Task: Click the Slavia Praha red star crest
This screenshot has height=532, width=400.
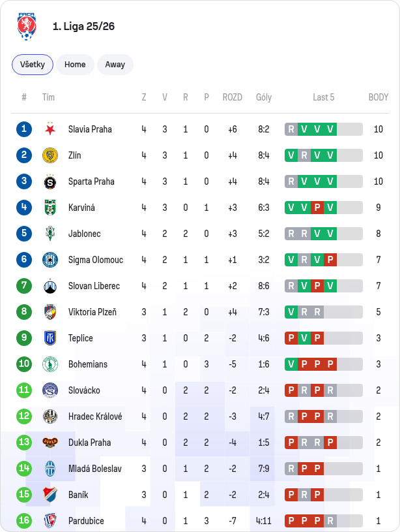Action: pos(50,129)
